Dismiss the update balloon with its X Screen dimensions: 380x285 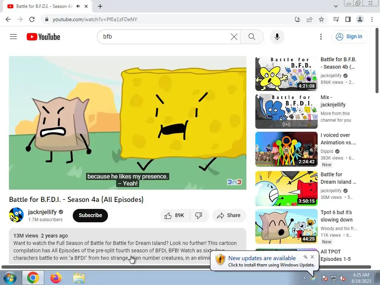312,257
